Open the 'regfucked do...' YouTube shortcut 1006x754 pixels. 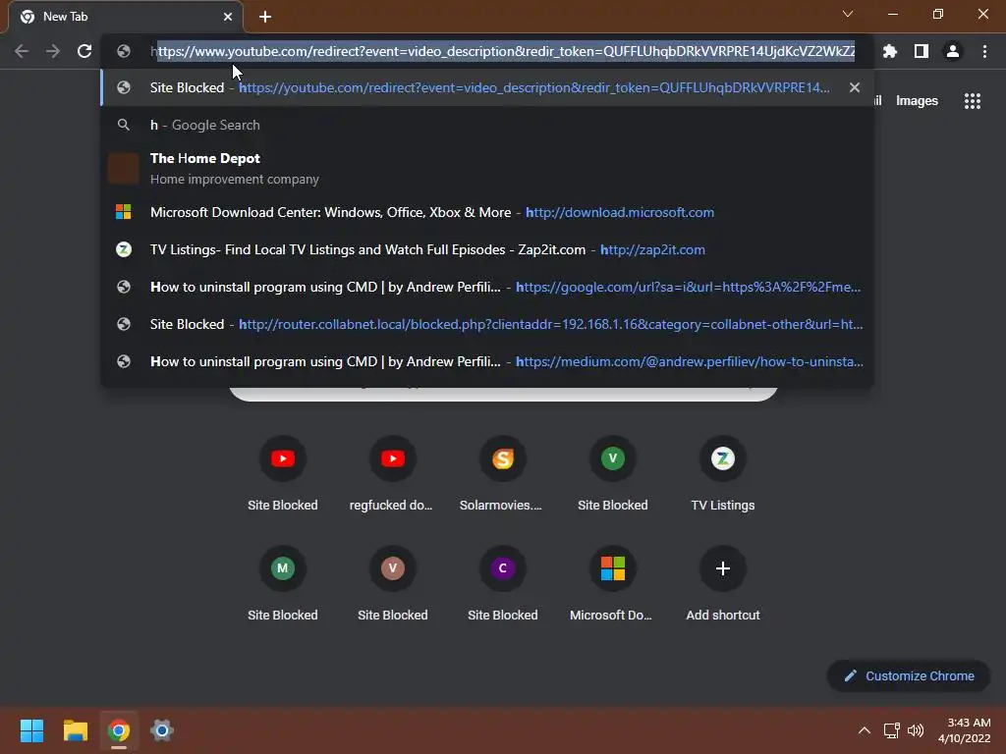tap(393, 474)
